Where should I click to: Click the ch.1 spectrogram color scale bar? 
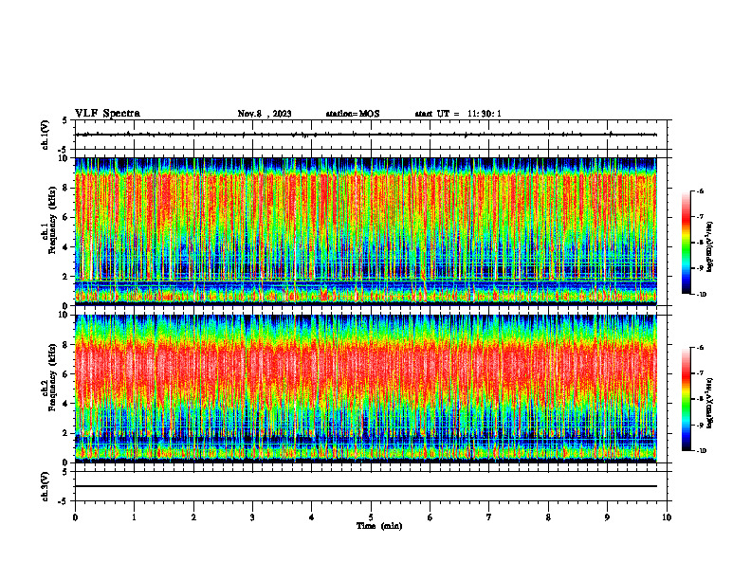[x=687, y=243]
